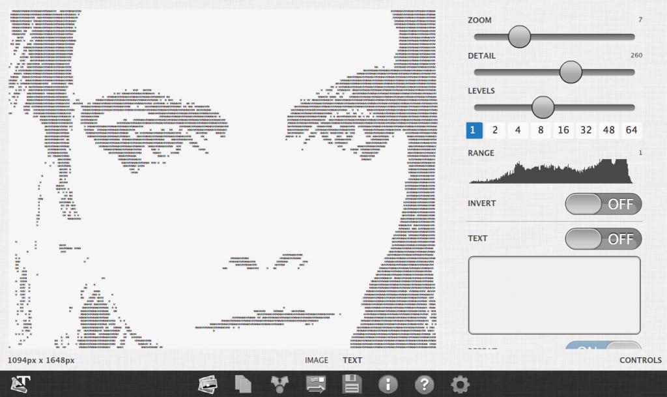Screen dimensions: 667x397
Task: Click the CONTROLS panel label
Action: [640, 360]
